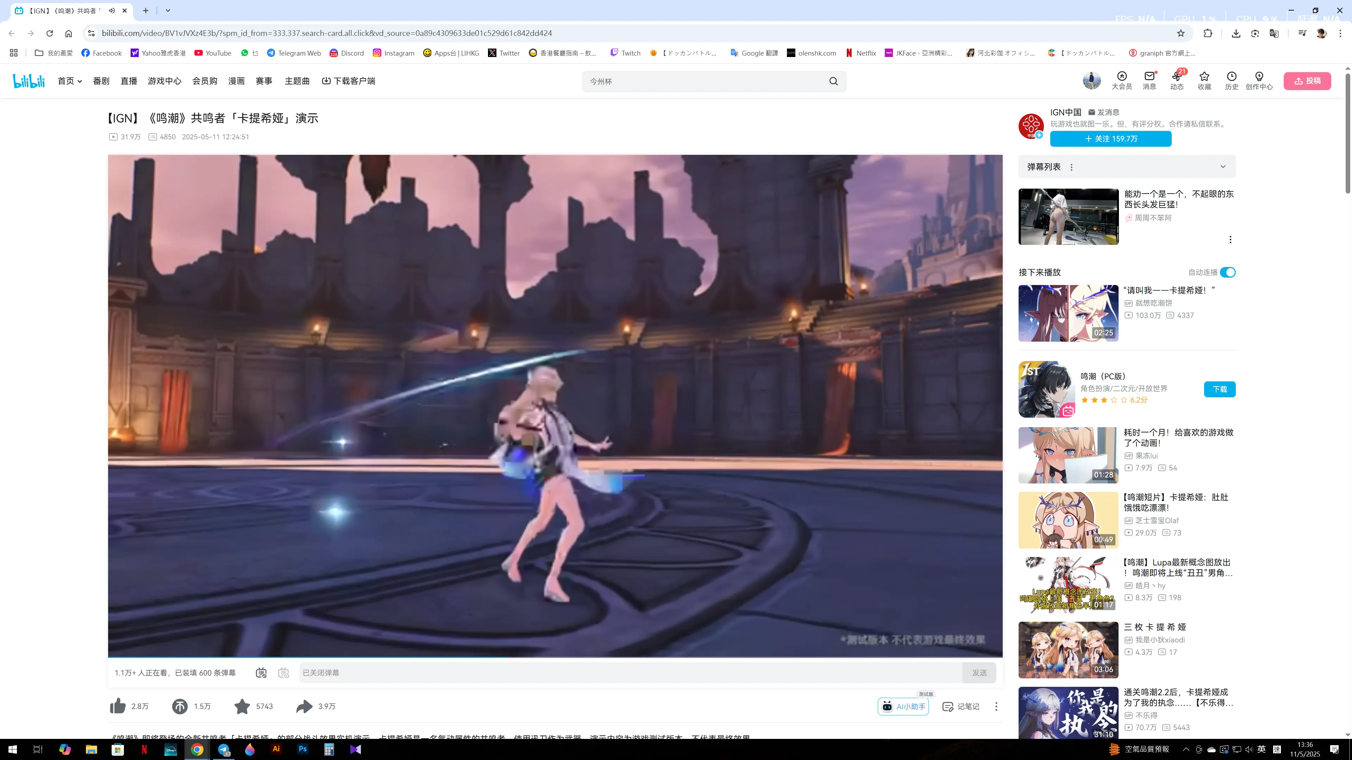Image resolution: width=1352 pixels, height=760 pixels.
Task: Open Chrome extensions puzzle icon
Action: tap(1208, 33)
